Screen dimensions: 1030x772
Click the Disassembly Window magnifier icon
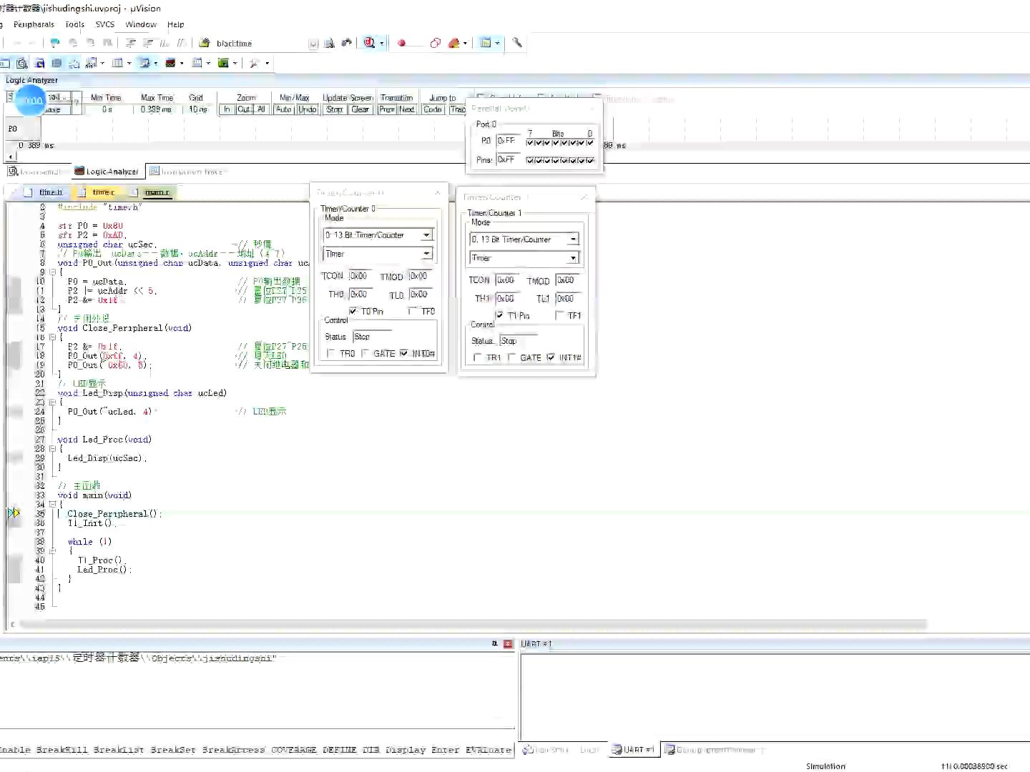[x=22, y=63]
